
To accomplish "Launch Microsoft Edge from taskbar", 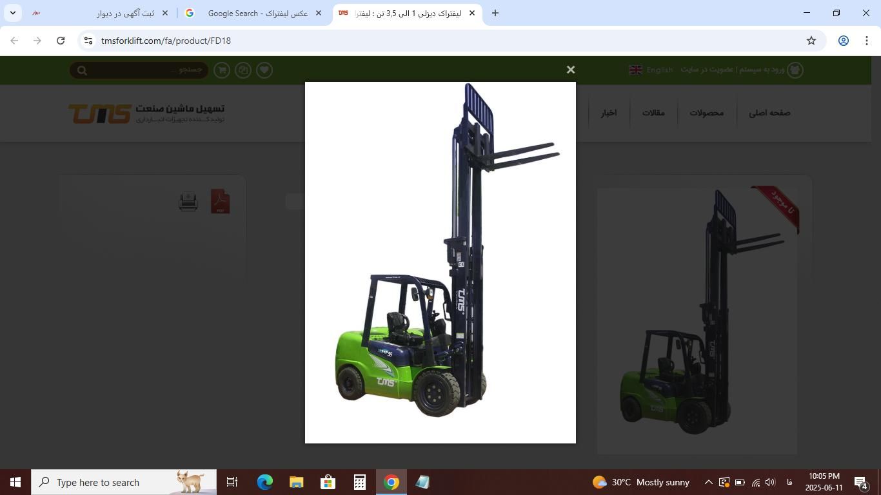I will (x=265, y=482).
